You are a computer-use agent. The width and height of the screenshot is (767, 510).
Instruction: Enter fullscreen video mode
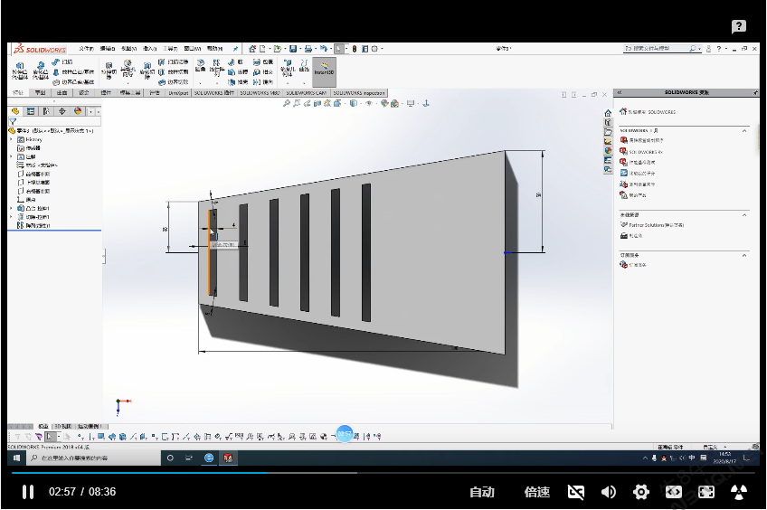click(705, 492)
